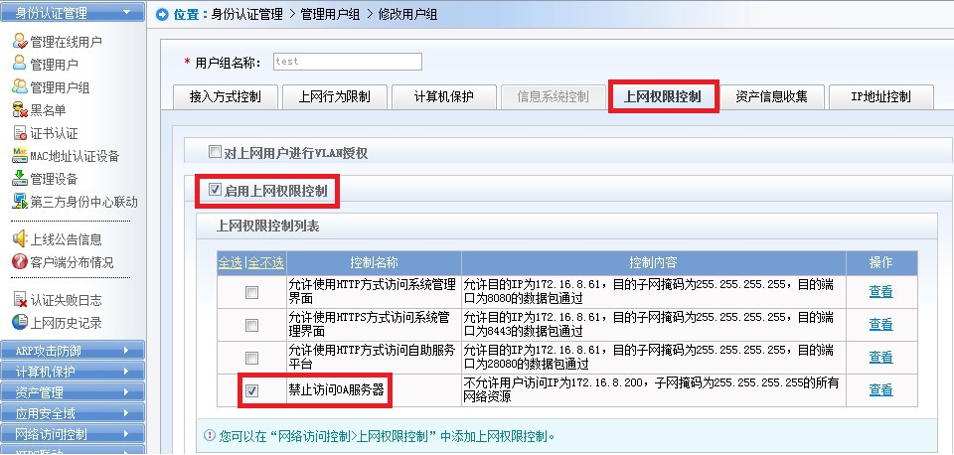Uncheck the 禁止访问OA服务器 row checkbox

[251, 391]
